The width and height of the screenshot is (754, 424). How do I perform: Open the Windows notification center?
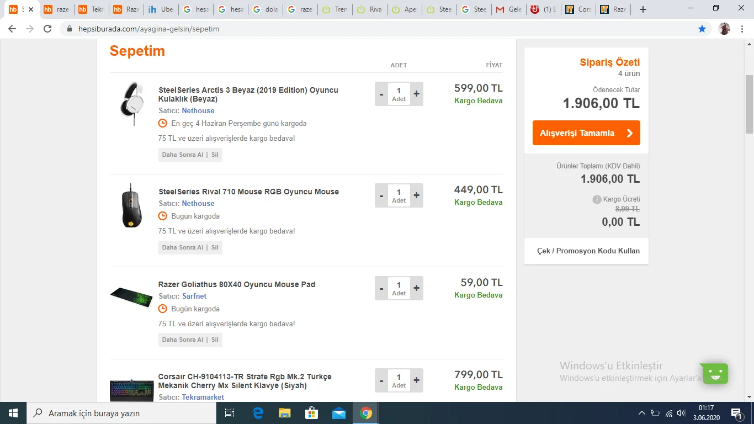click(x=736, y=413)
